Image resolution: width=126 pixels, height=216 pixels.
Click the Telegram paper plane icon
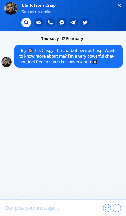coord(73,23)
